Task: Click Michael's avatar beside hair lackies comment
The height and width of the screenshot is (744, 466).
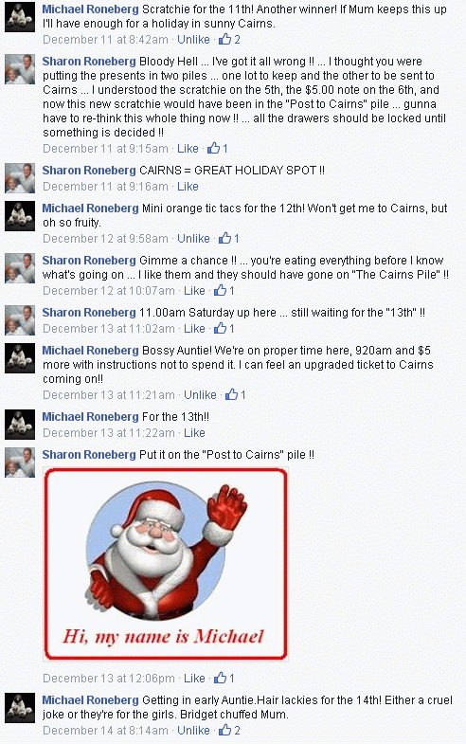Action: click(x=20, y=708)
